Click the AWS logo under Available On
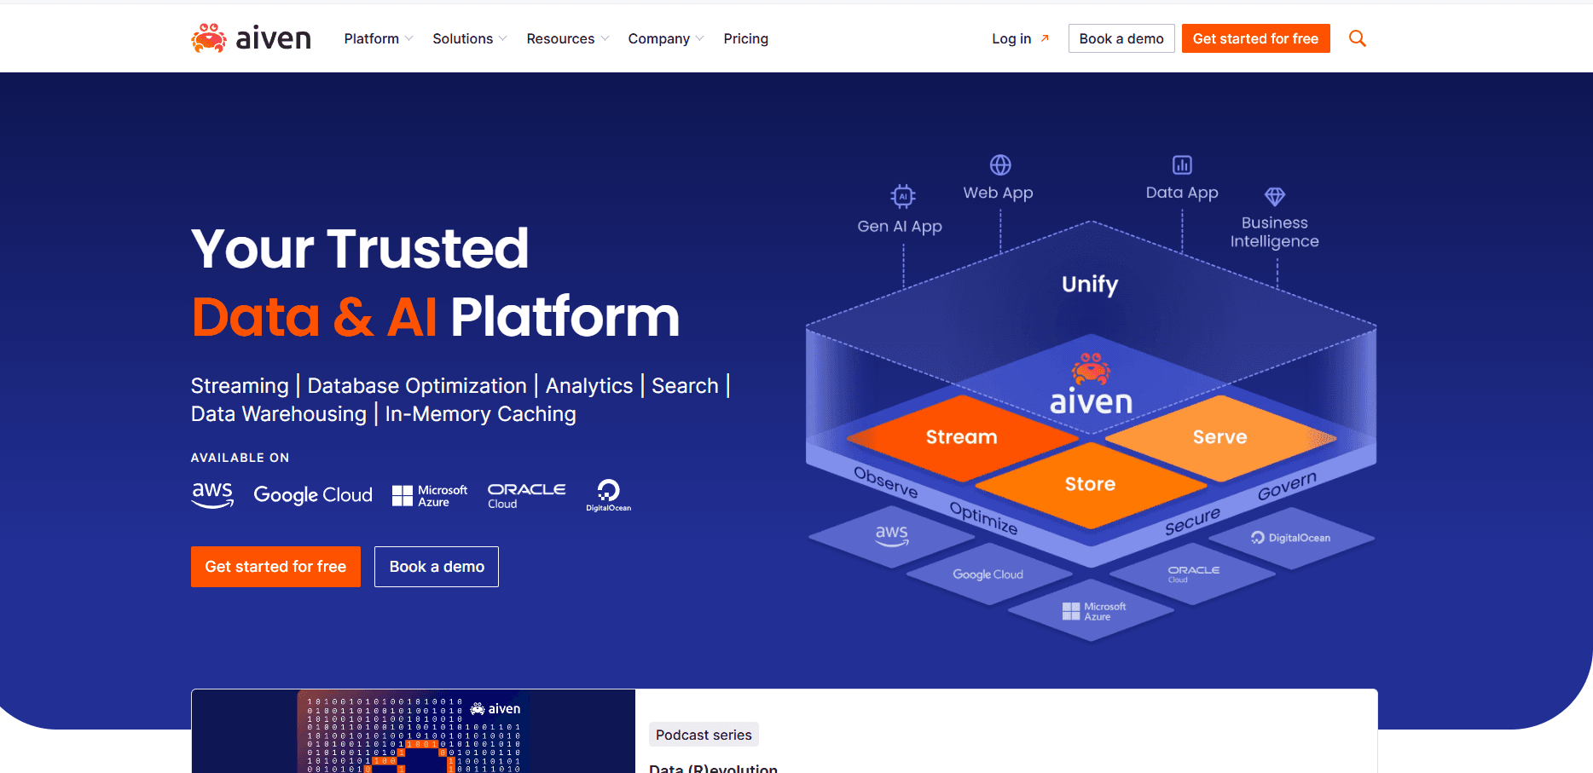This screenshot has height=773, width=1593. 212,494
